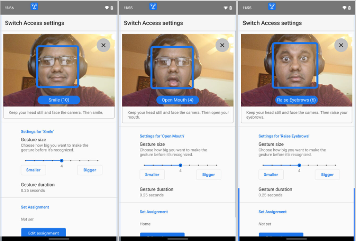Tap the face status icon above the Open Mouth screen
Viewport: 356px width, 241px height.
pyautogui.click(x=153, y=7)
